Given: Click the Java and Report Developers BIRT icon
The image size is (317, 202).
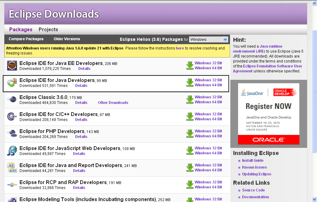Looking at the screenshot, I should [x=12, y=168].
